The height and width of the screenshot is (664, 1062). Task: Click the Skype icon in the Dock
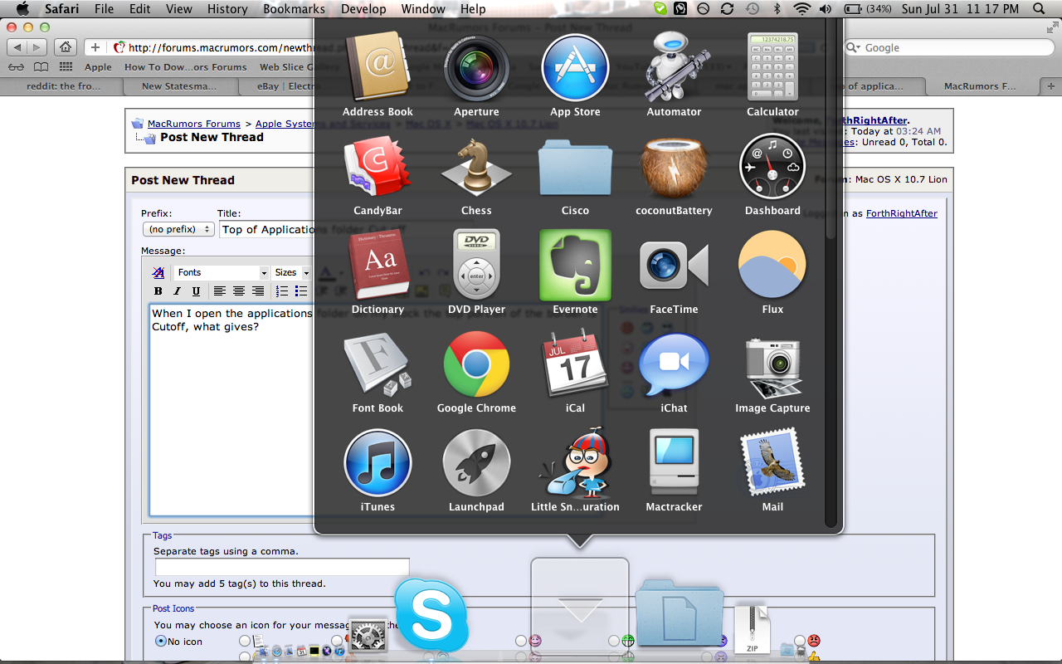431,614
